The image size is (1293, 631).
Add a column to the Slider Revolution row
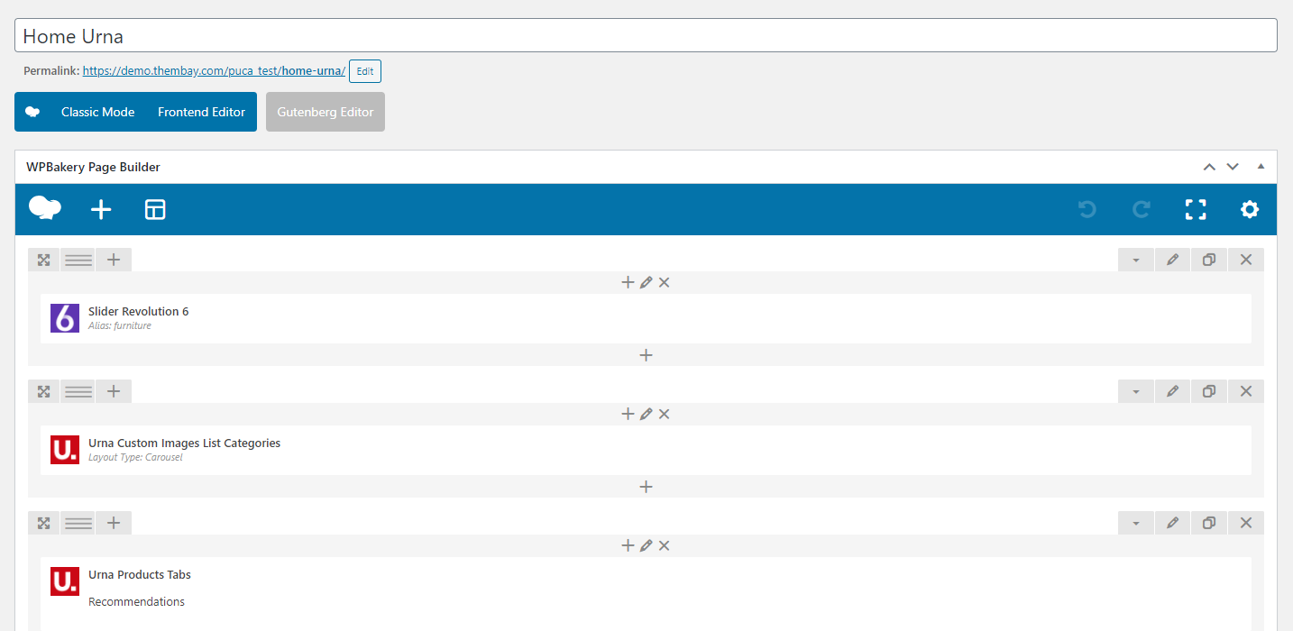114,260
